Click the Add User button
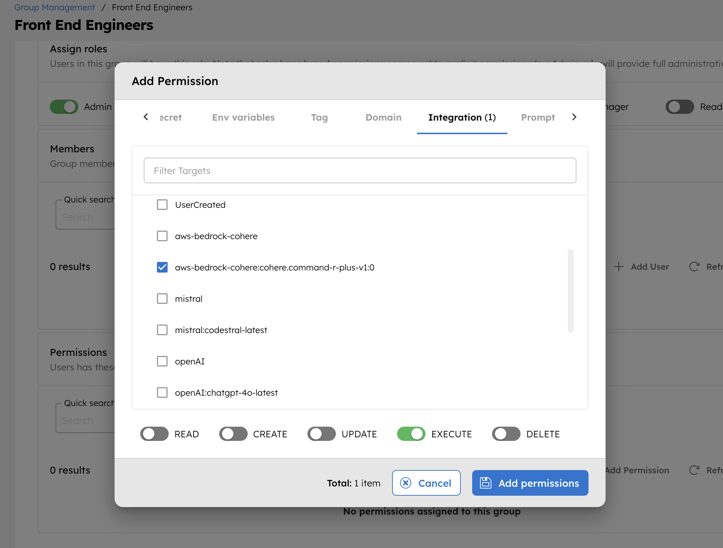Viewport: 723px width, 548px height. (x=642, y=267)
